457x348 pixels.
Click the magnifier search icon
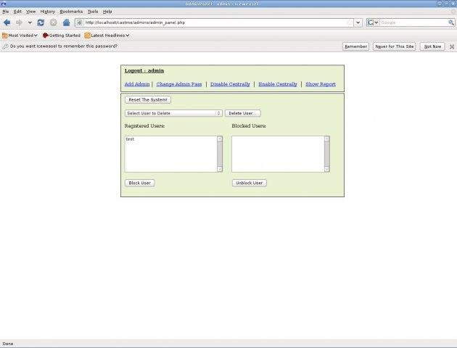click(451, 22)
